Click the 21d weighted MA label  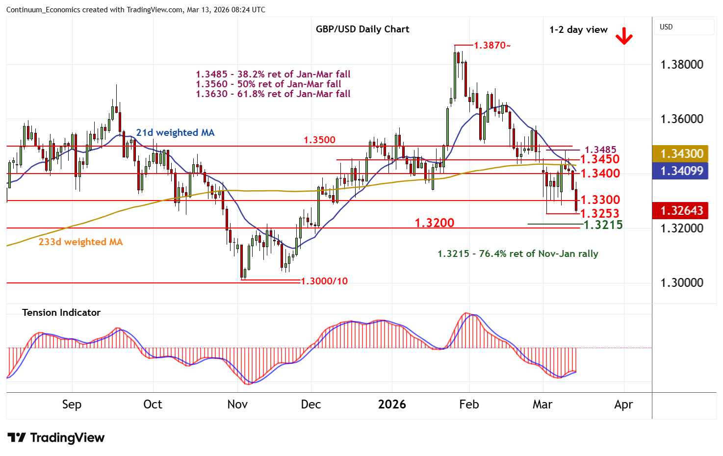coord(175,132)
